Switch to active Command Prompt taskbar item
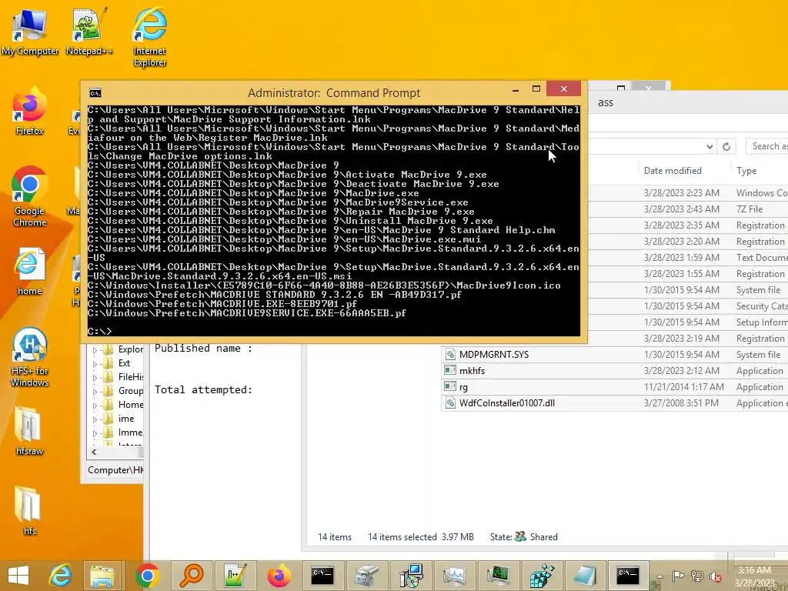The image size is (788, 591). (628, 576)
